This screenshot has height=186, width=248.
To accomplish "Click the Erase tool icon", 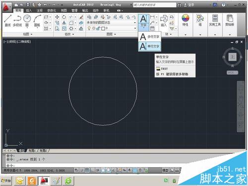I will [x=81, y=17].
